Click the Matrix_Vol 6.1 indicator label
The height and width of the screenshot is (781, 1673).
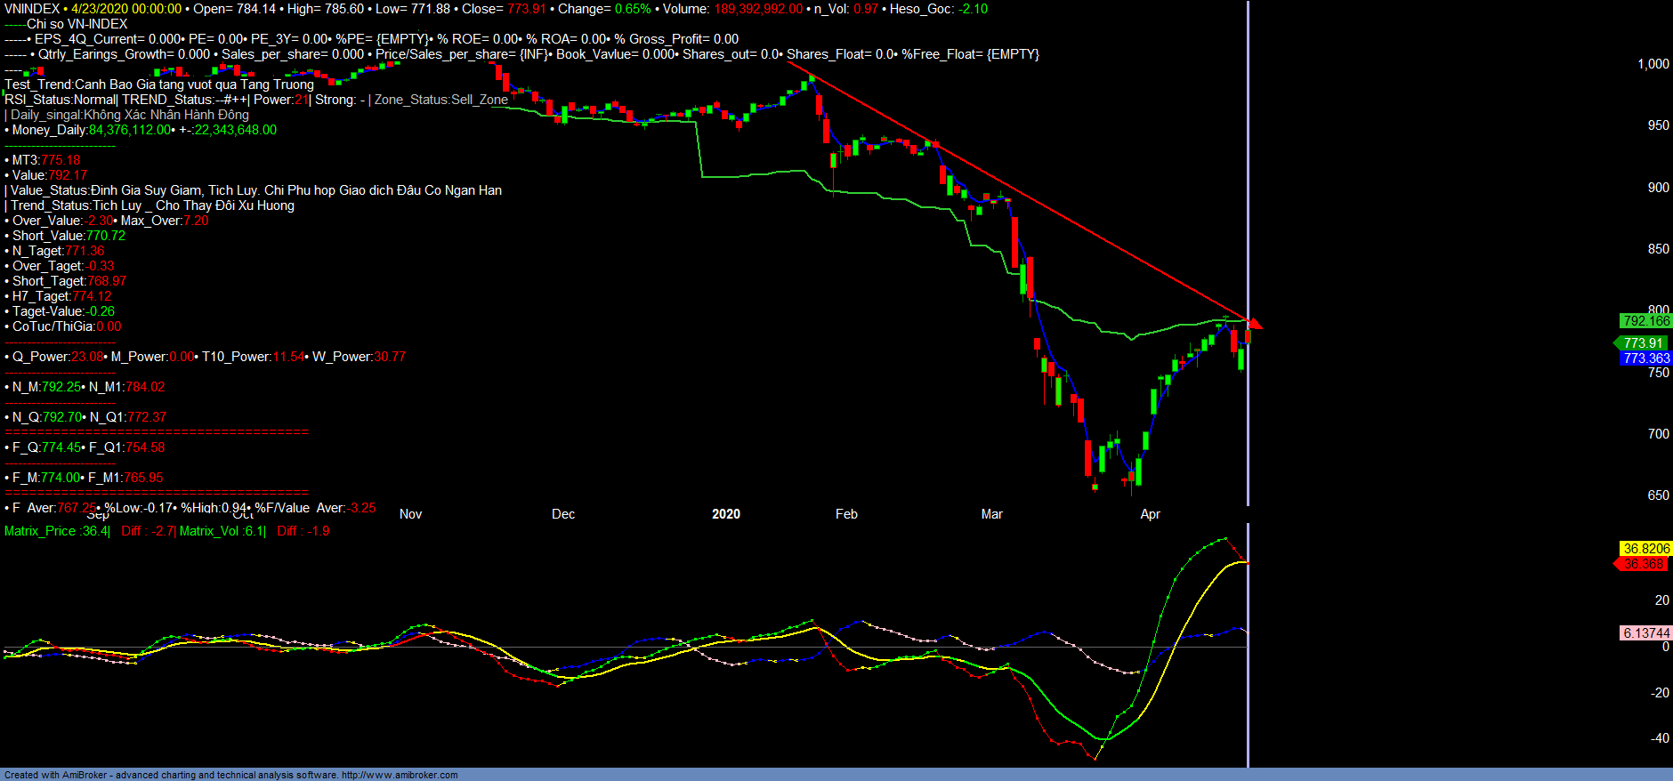pos(222,531)
